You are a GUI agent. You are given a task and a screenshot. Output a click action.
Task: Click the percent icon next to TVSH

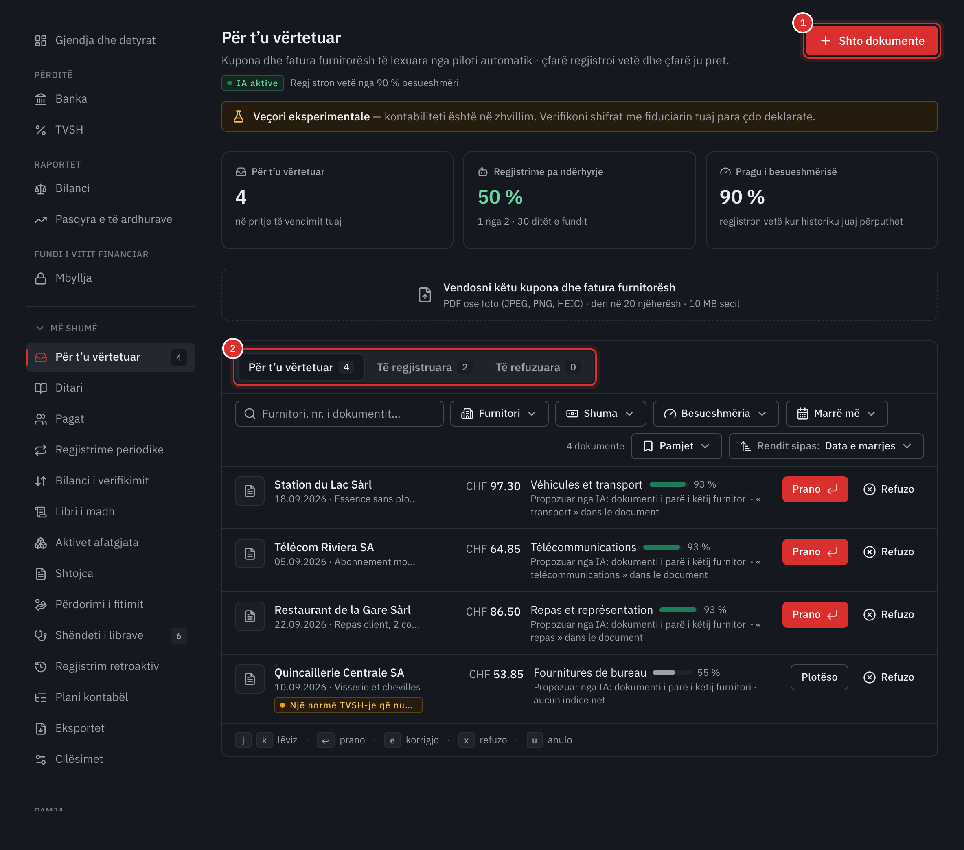pyautogui.click(x=41, y=130)
